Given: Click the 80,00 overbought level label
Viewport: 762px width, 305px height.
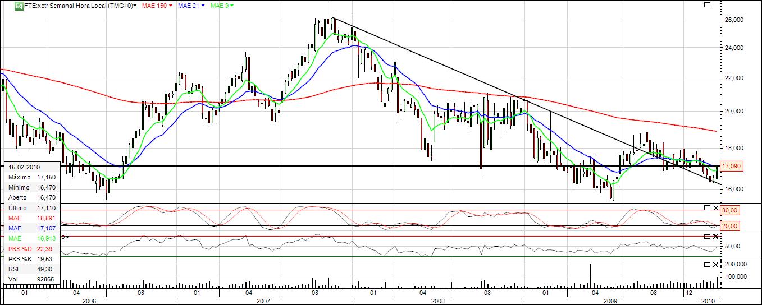Looking at the screenshot, I should coord(731,210).
